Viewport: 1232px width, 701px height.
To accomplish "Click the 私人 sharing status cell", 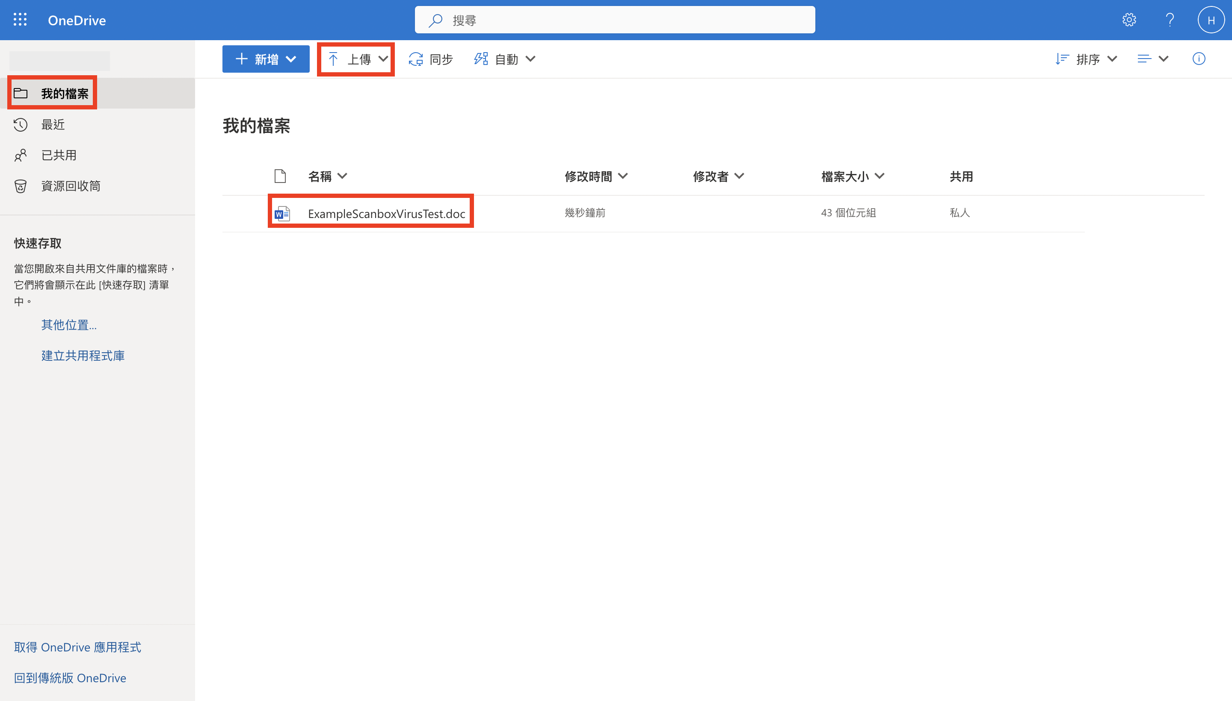I will click(960, 213).
